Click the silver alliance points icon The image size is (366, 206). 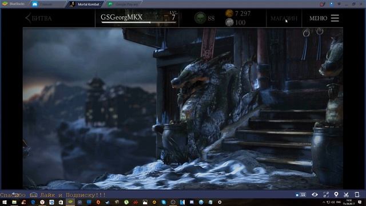point(229,22)
